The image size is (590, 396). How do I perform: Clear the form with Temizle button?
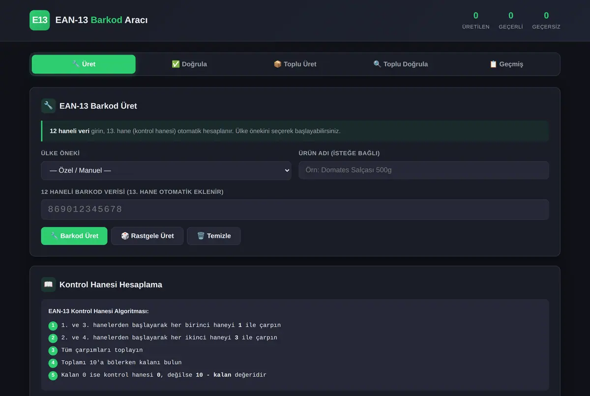(214, 236)
